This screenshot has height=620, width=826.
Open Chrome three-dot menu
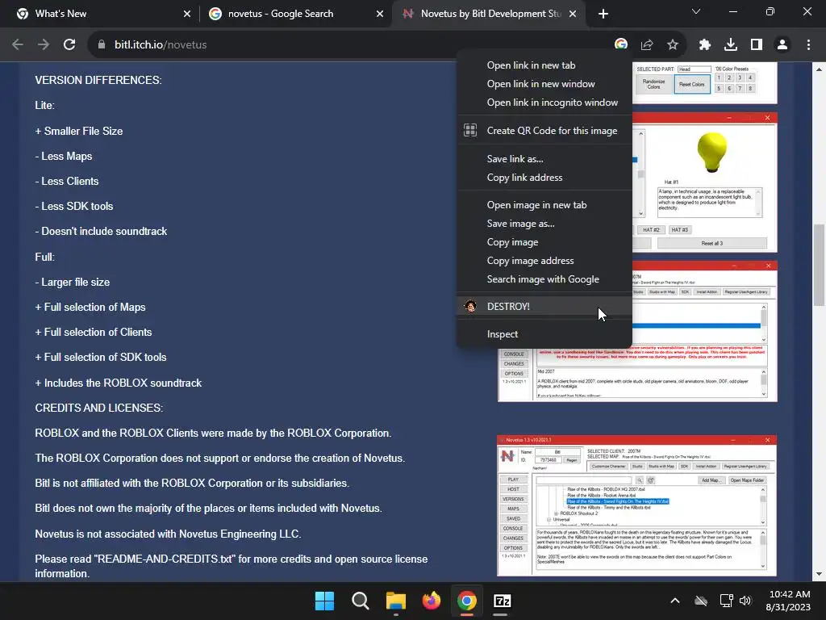808,45
